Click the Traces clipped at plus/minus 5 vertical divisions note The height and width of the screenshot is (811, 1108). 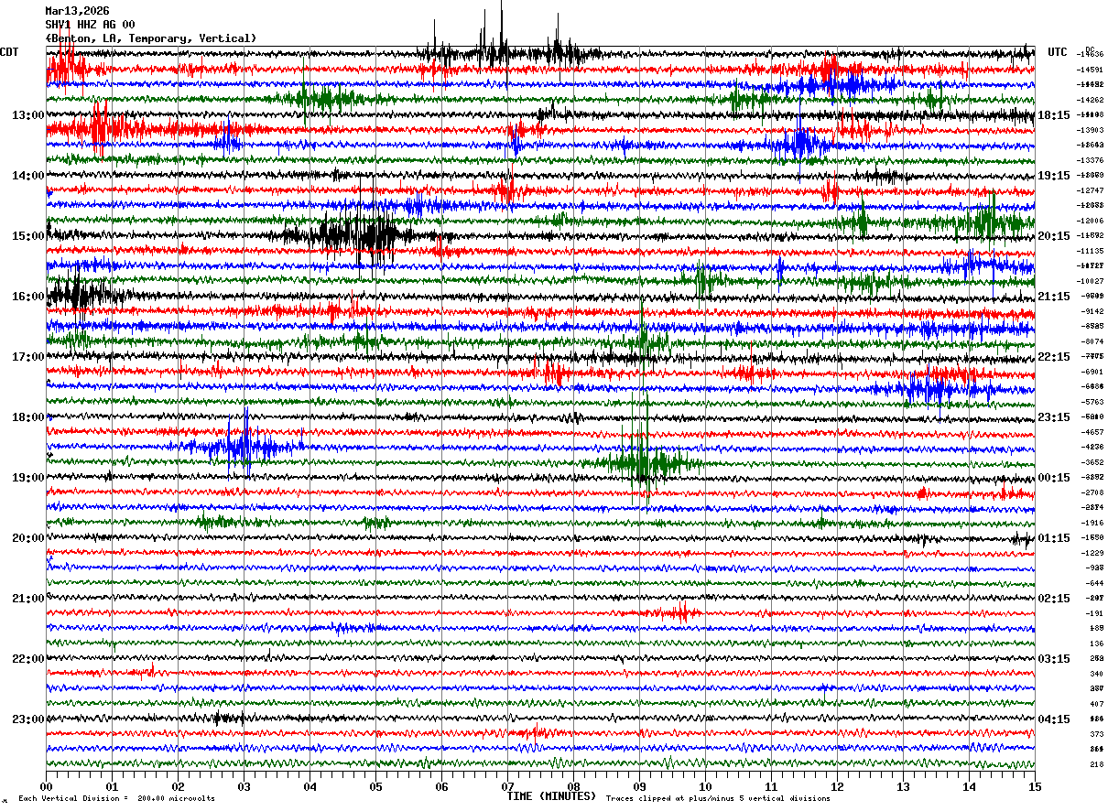point(718,798)
